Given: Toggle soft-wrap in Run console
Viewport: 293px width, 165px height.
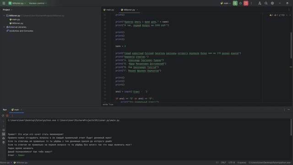Looking at the screenshot, I should point(4,130).
